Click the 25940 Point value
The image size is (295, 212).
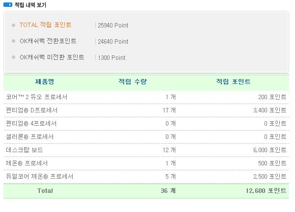pyautogui.click(x=113, y=25)
